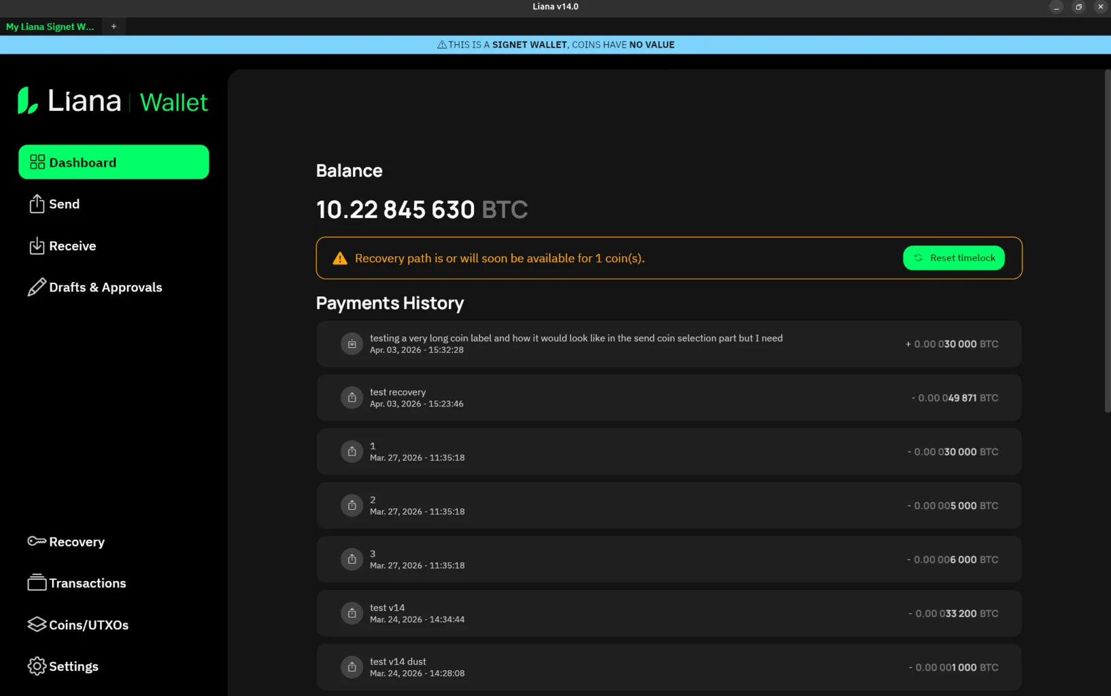This screenshot has width=1111, height=696.
Task: Click the - 0.00 005 000 BTC amount
Action: pyautogui.click(x=953, y=506)
